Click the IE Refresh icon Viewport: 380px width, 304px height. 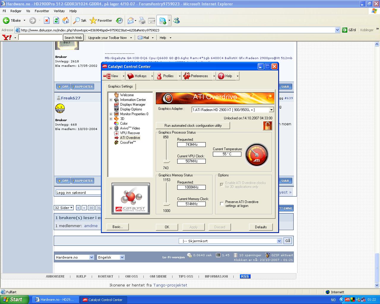point(56,20)
